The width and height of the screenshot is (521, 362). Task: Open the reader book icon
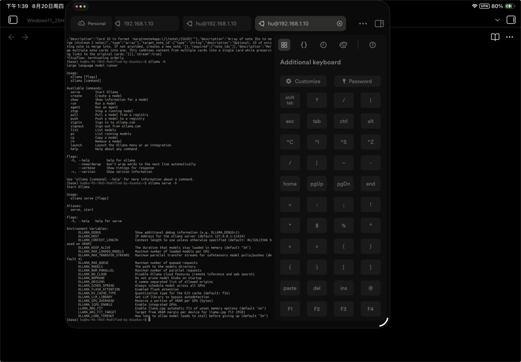pyautogui.click(x=495, y=37)
